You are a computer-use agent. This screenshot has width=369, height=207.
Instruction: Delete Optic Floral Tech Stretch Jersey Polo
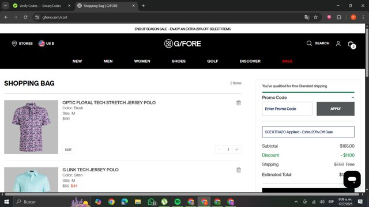coord(239,103)
